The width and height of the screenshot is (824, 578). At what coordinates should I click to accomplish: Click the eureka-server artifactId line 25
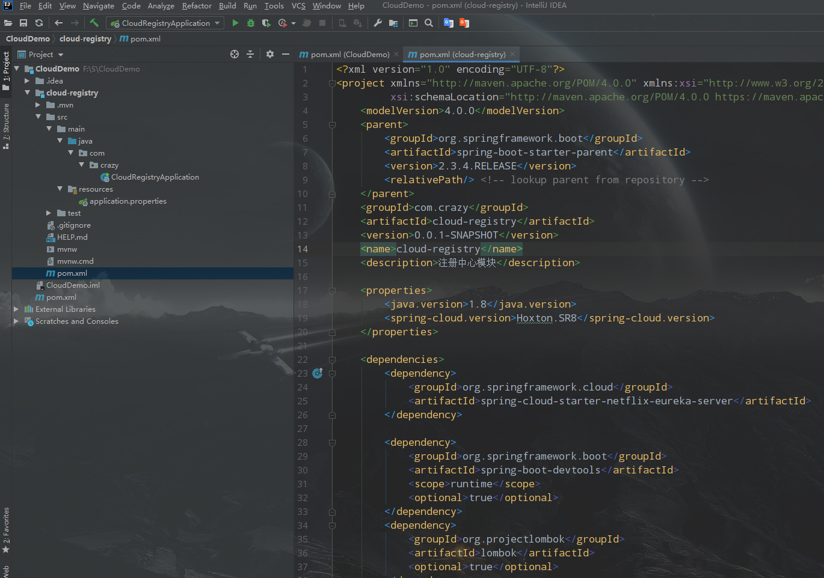[x=609, y=401]
